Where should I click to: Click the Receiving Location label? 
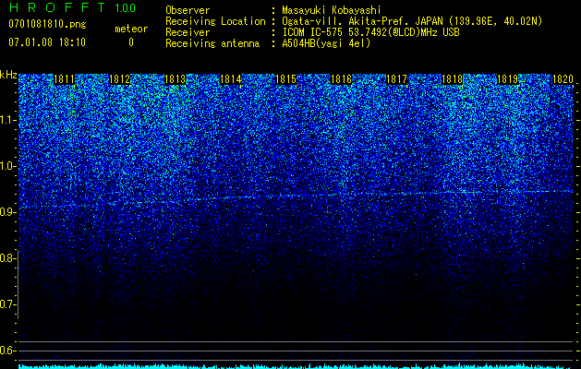pyautogui.click(x=215, y=21)
